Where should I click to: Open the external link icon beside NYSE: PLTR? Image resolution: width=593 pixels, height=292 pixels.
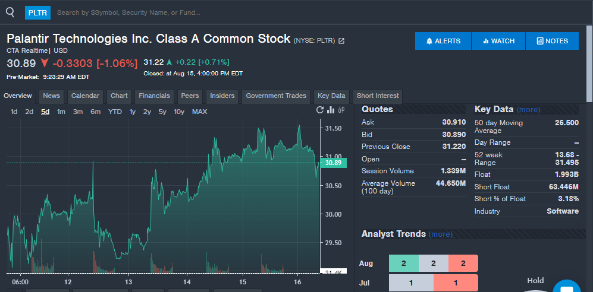341,41
